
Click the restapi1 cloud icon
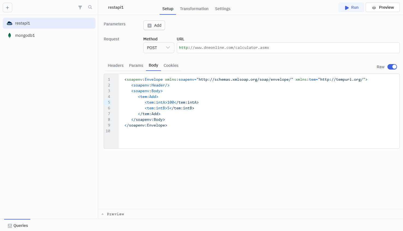coord(10,23)
